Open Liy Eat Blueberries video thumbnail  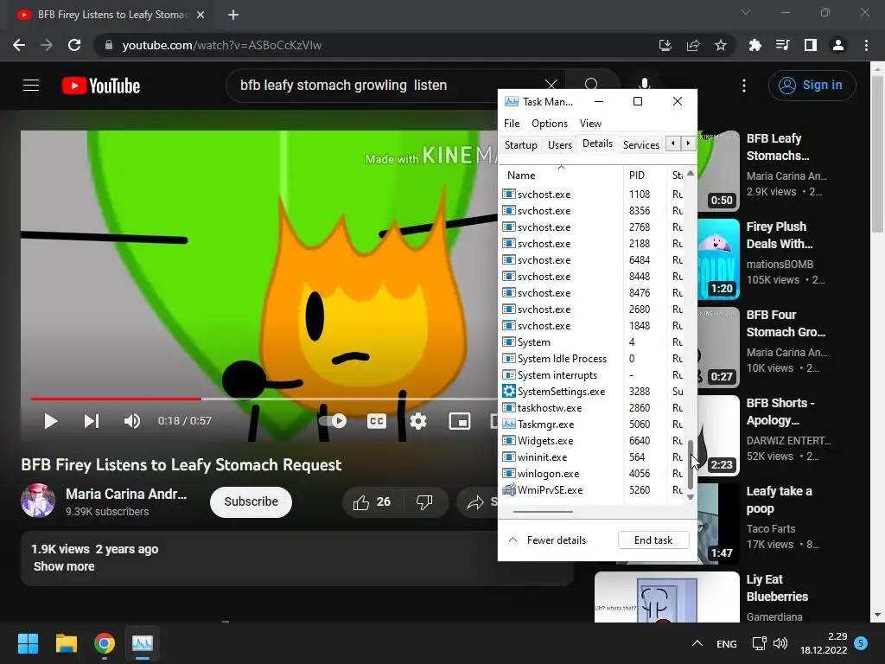point(667,597)
